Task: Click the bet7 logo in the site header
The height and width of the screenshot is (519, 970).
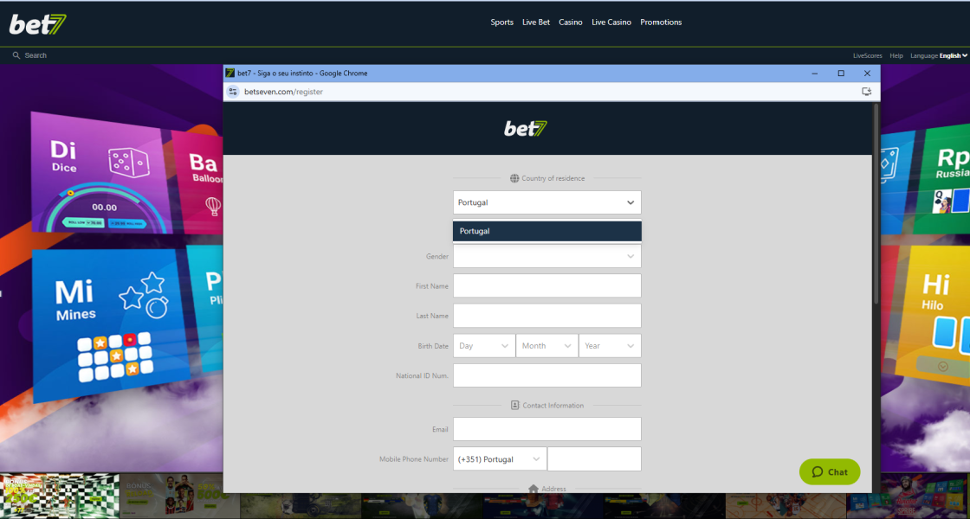Action: [x=38, y=24]
